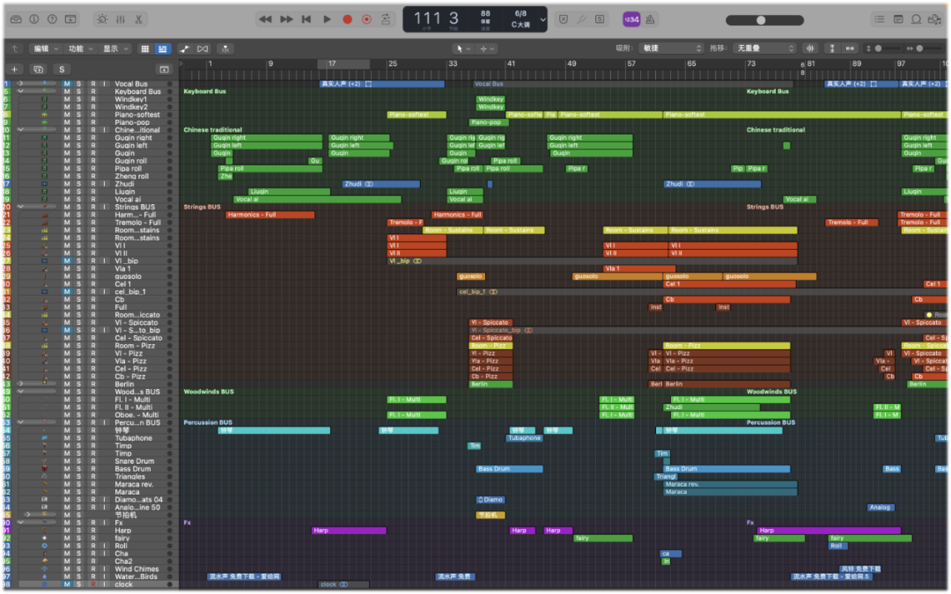Open the 编辑 menu
Image resolution: width=951 pixels, height=594 pixels.
click(46, 48)
